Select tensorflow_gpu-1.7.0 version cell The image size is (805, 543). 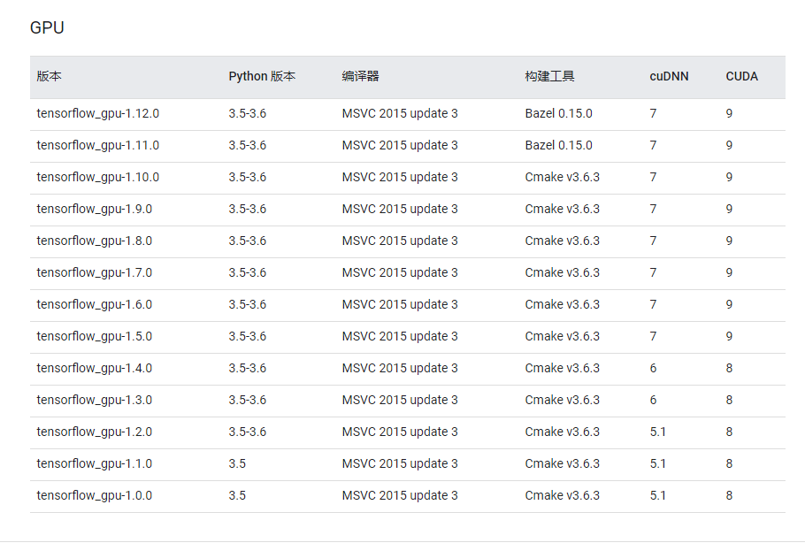point(95,272)
